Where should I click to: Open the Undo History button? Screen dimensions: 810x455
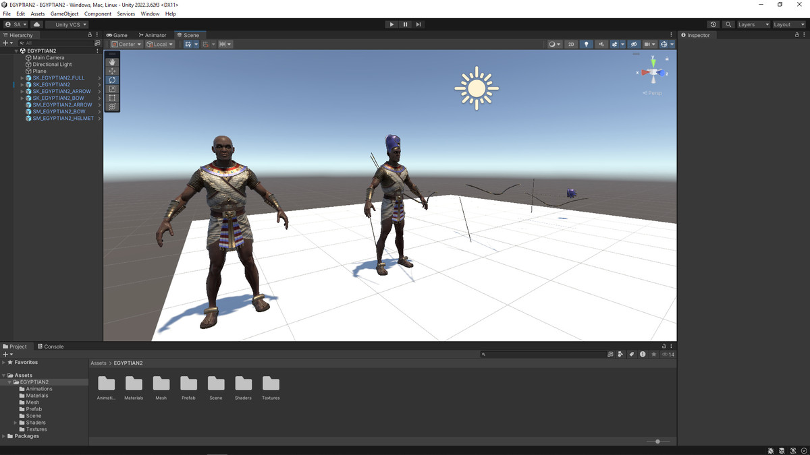[713, 24]
